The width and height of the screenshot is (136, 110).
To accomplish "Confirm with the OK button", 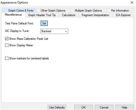I will [x=83, y=107].
